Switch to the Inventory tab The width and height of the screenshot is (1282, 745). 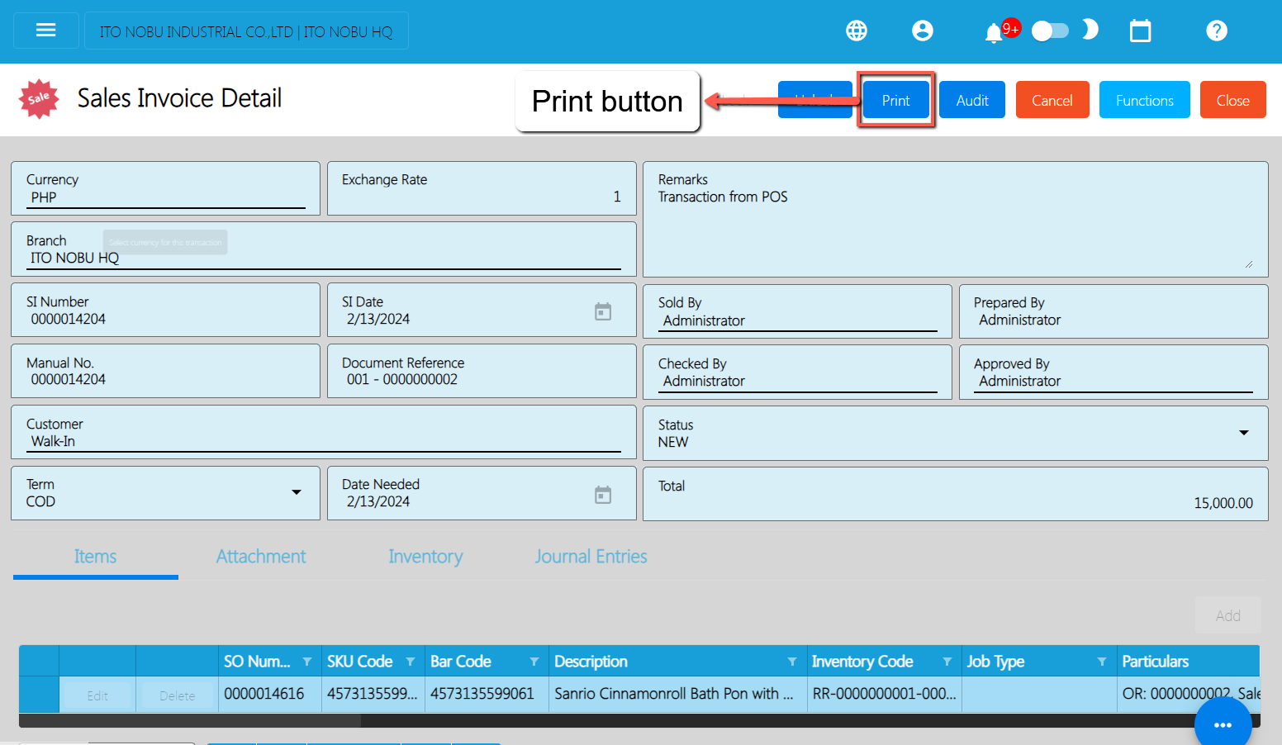[425, 557]
